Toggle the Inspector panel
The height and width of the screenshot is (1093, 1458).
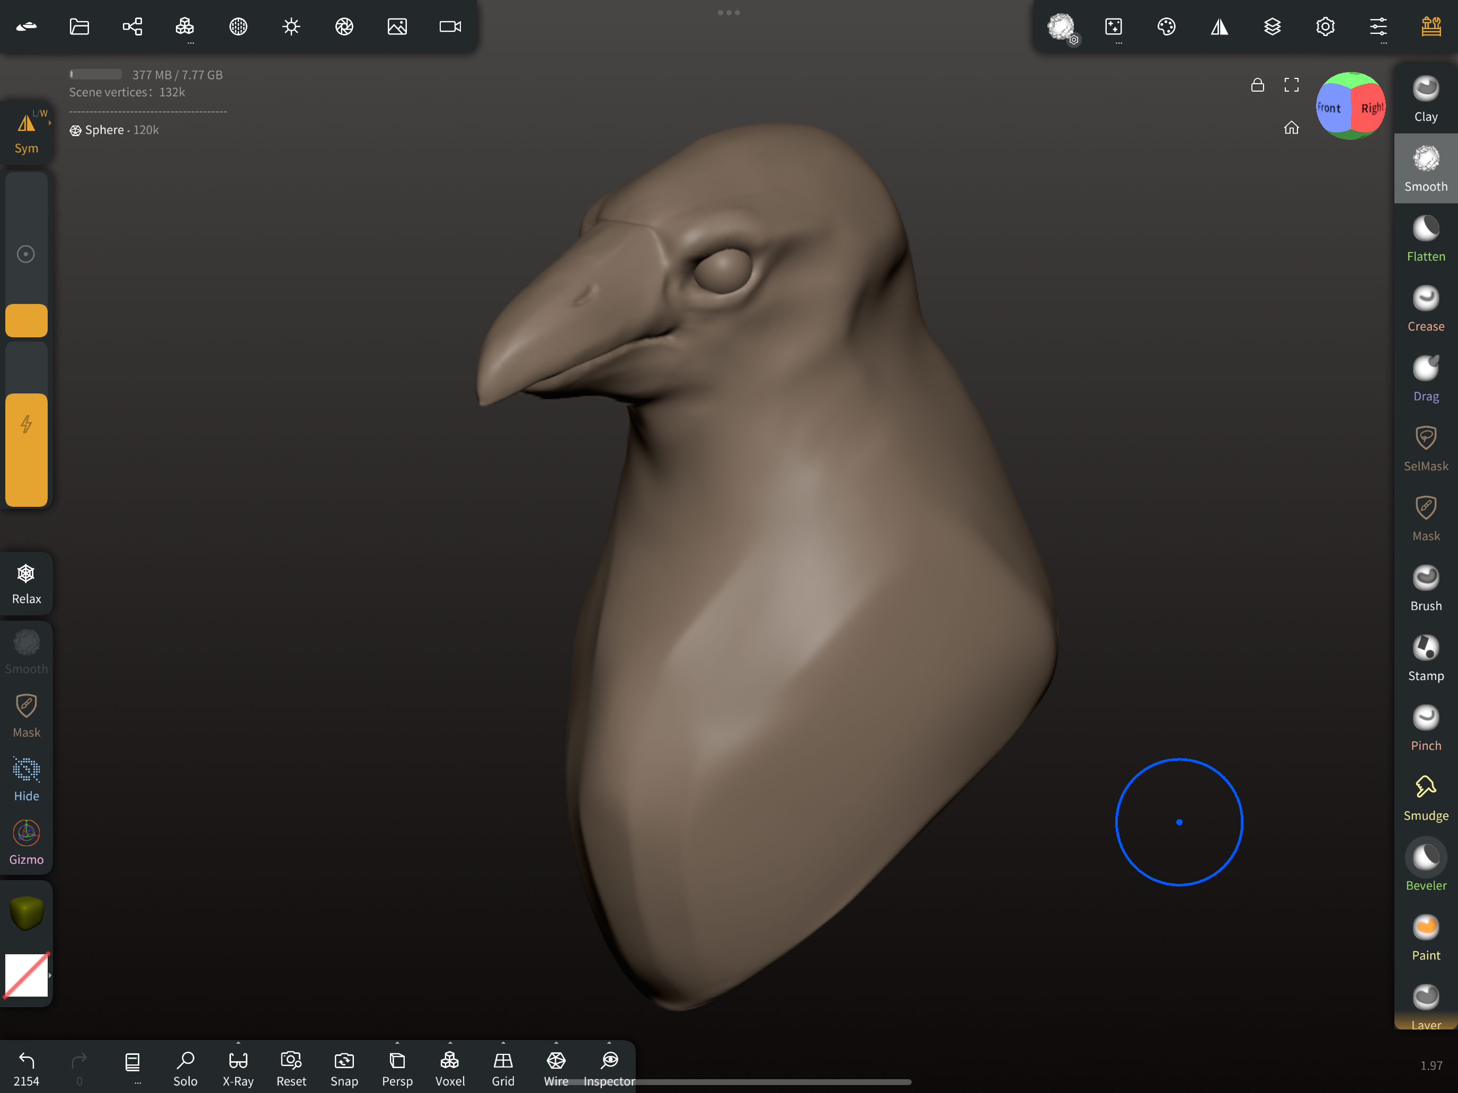(609, 1068)
